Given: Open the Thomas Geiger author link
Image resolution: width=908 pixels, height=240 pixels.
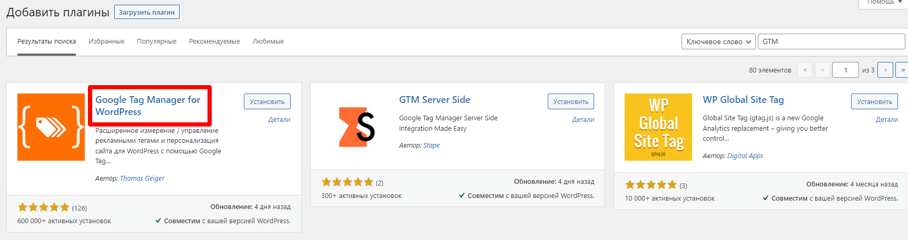Looking at the screenshot, I should tap(142, 179).
